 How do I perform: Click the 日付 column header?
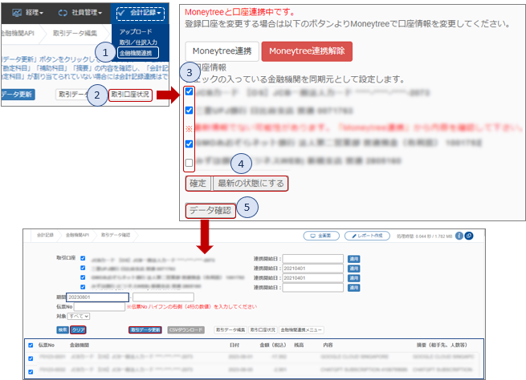[x=234, y=345]
